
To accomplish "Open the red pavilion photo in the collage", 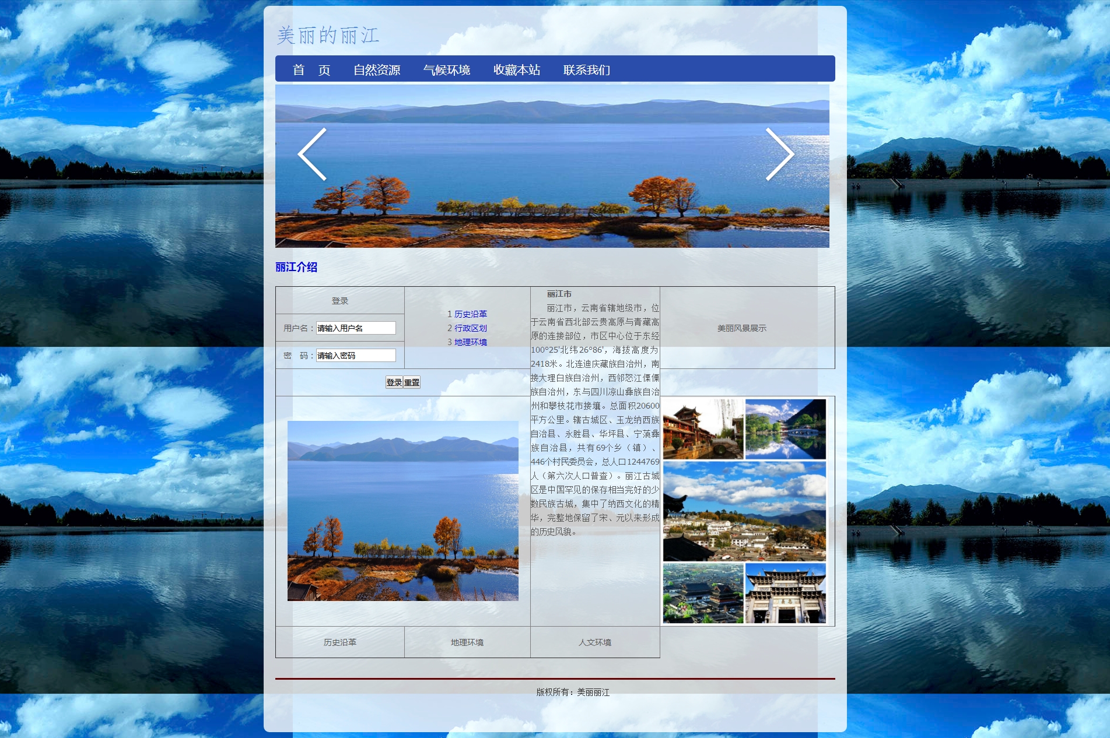I will [x=703, y=429].
